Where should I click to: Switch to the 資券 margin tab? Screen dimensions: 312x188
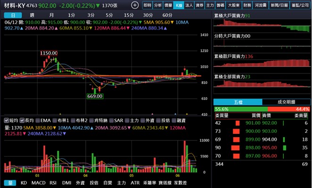pyautogui.click(x=199, y=5)
